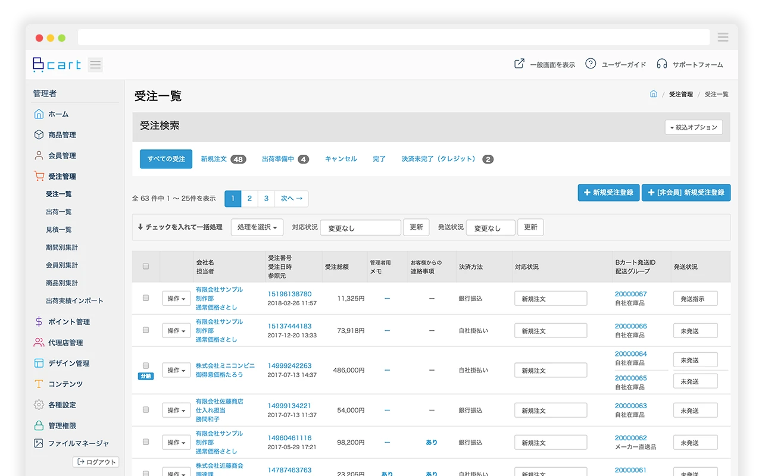Image resolution: width=762 pixels, height=476 pixels.
Task: Click the 受注管理 cart icon
Action: [39, 176]
